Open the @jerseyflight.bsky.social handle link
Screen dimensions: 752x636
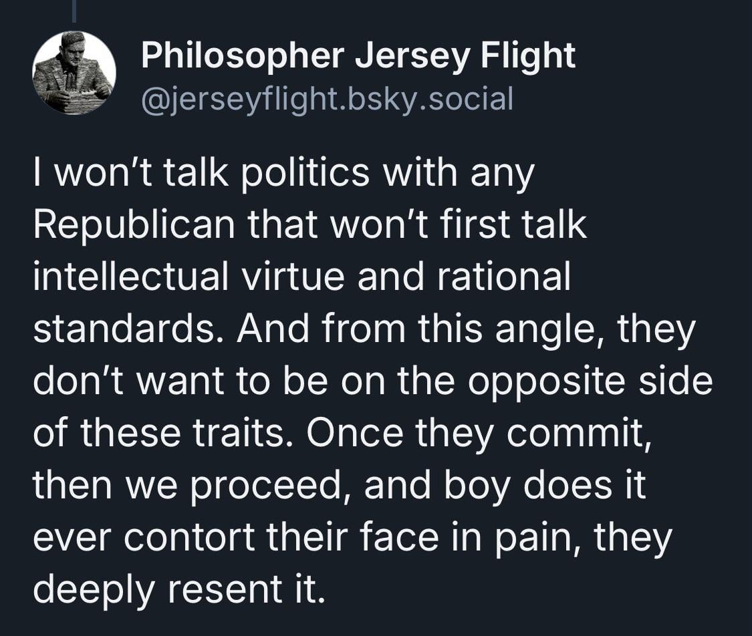(x=327, y=99)
